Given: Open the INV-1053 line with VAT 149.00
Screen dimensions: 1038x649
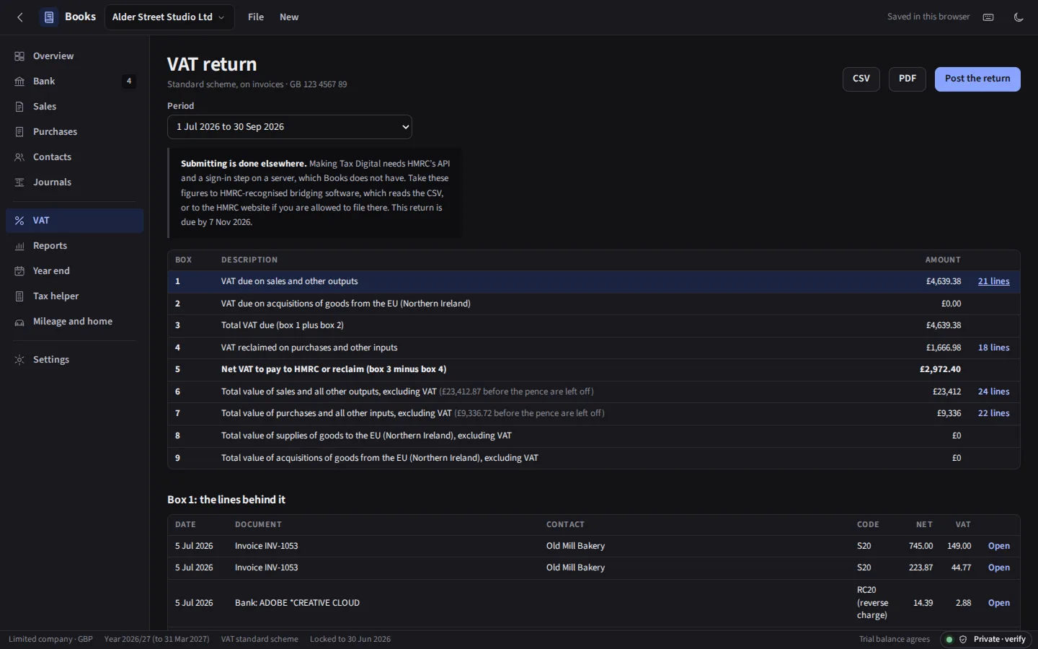Looking at the screenshot, I should (999, 546).
